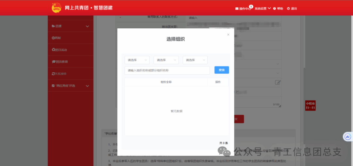Screen dimensions: 353x166
Task: Focus the organization name search field
Action: [167, 70]
